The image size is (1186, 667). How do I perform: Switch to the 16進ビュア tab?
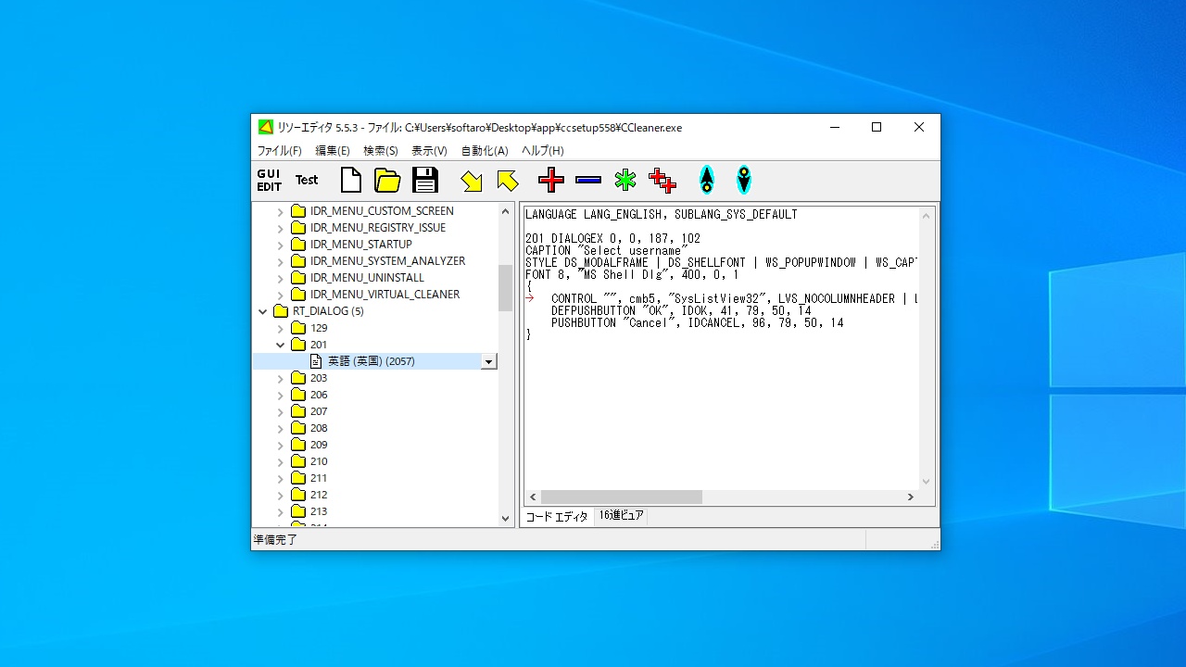(x=621, y=516)
